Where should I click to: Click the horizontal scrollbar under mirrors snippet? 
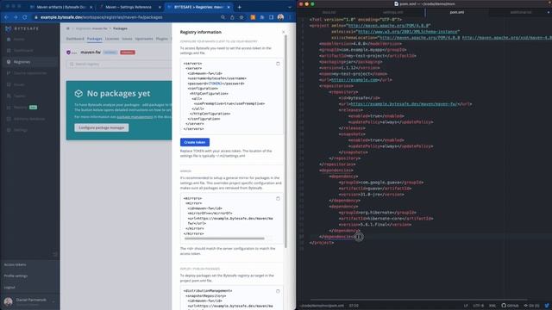[x=224, y=239]
